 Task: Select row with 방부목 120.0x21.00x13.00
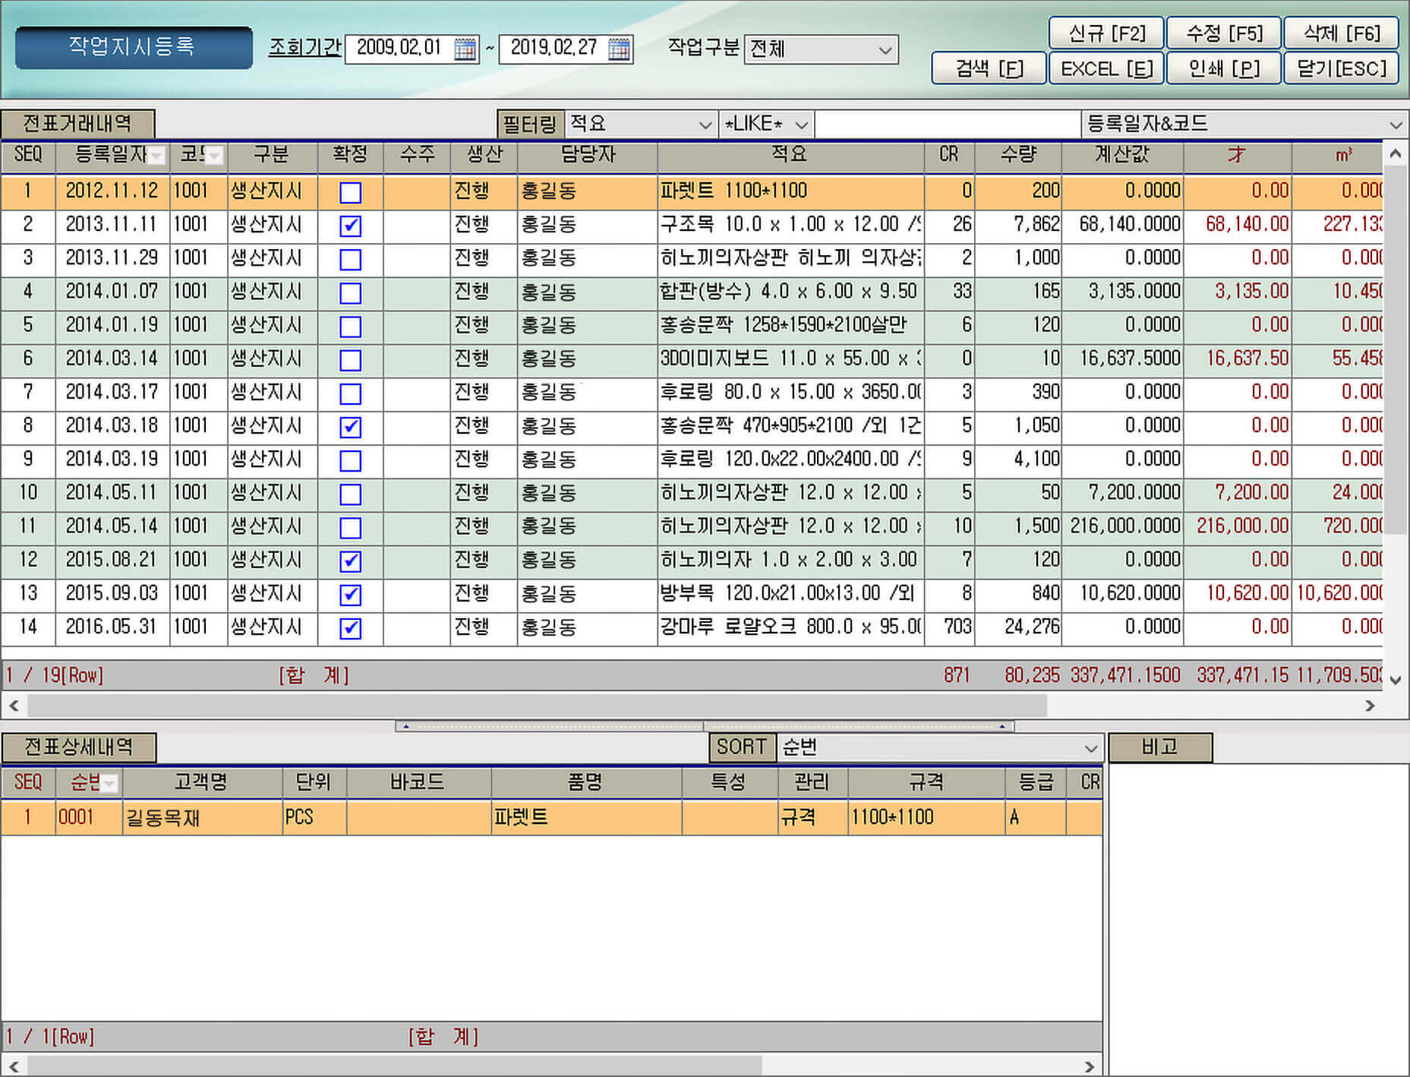click(692, 594)
